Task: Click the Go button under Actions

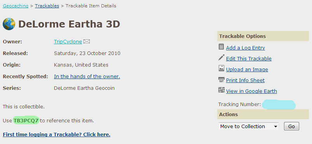Action: pyautogui.click(x=291, y=126)
